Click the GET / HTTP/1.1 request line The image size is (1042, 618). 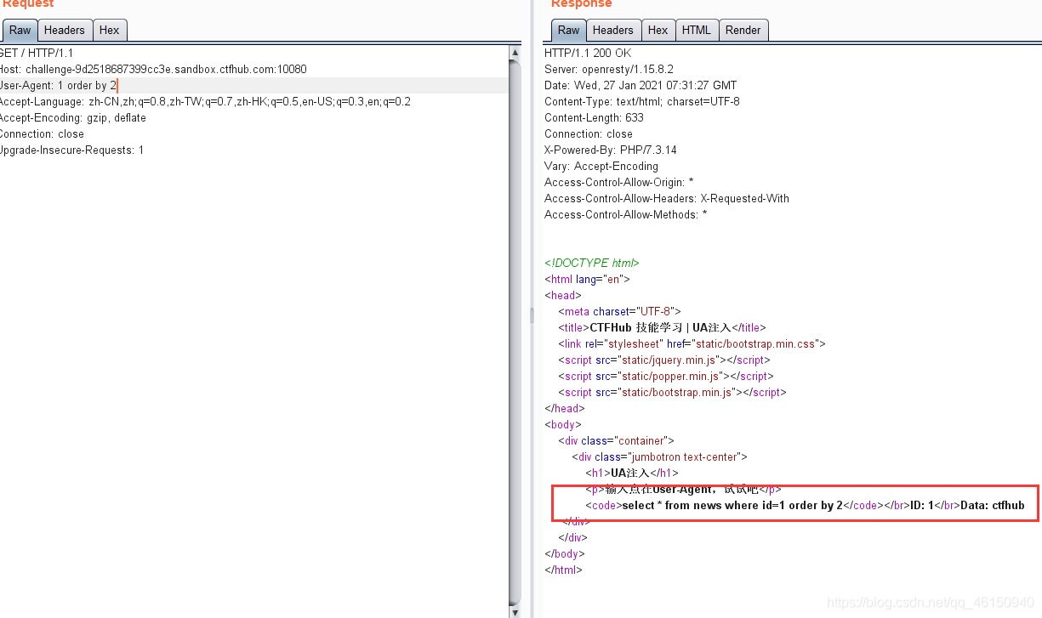tap(37, 54)
